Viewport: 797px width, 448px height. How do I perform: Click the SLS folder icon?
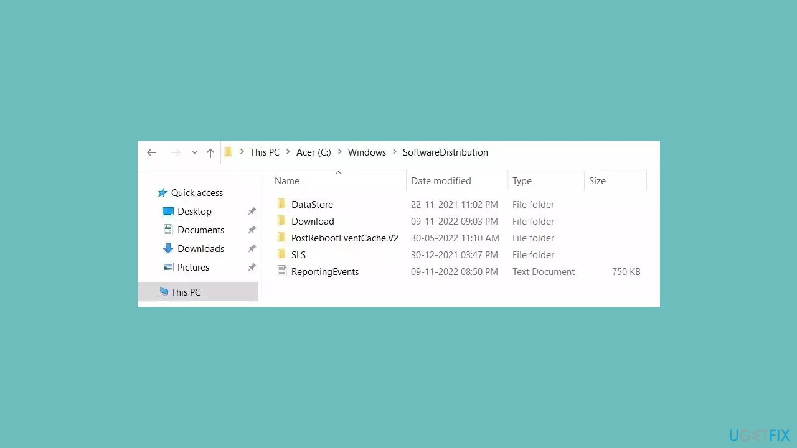coord(281,254)
